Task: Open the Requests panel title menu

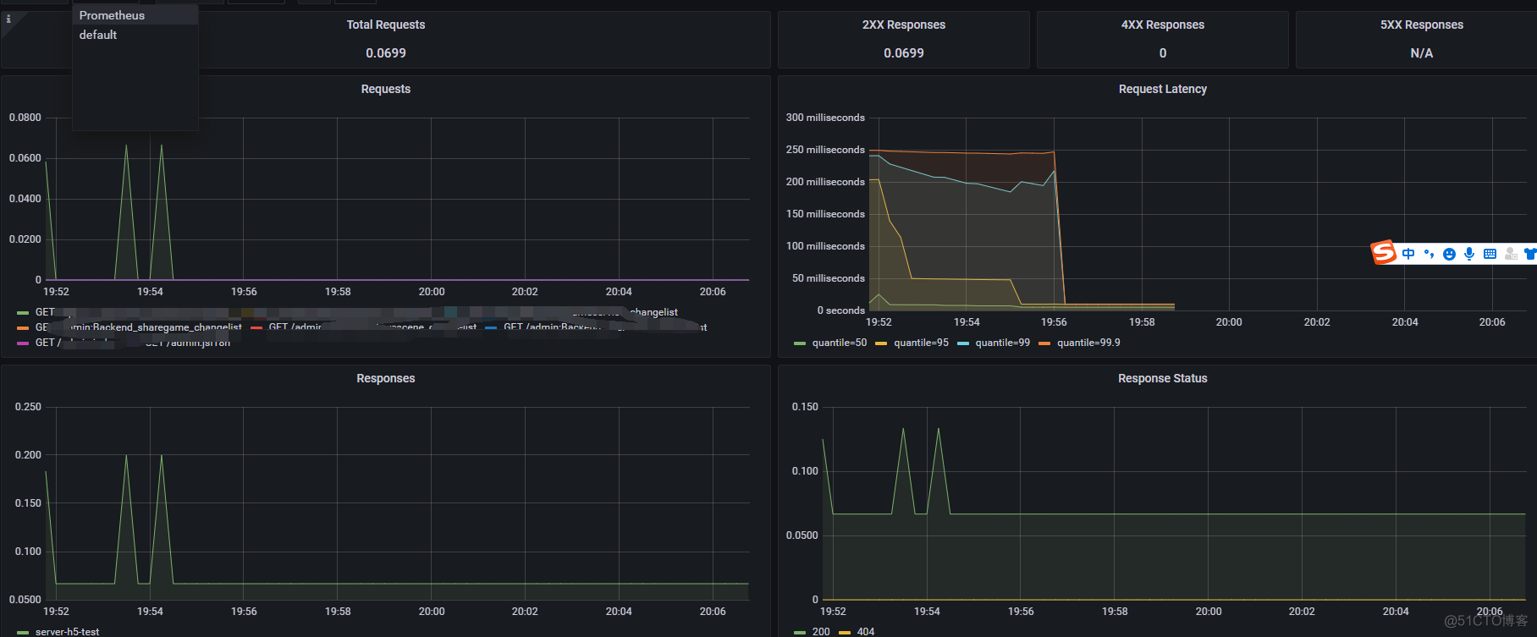Action: [x=386, y=89]
